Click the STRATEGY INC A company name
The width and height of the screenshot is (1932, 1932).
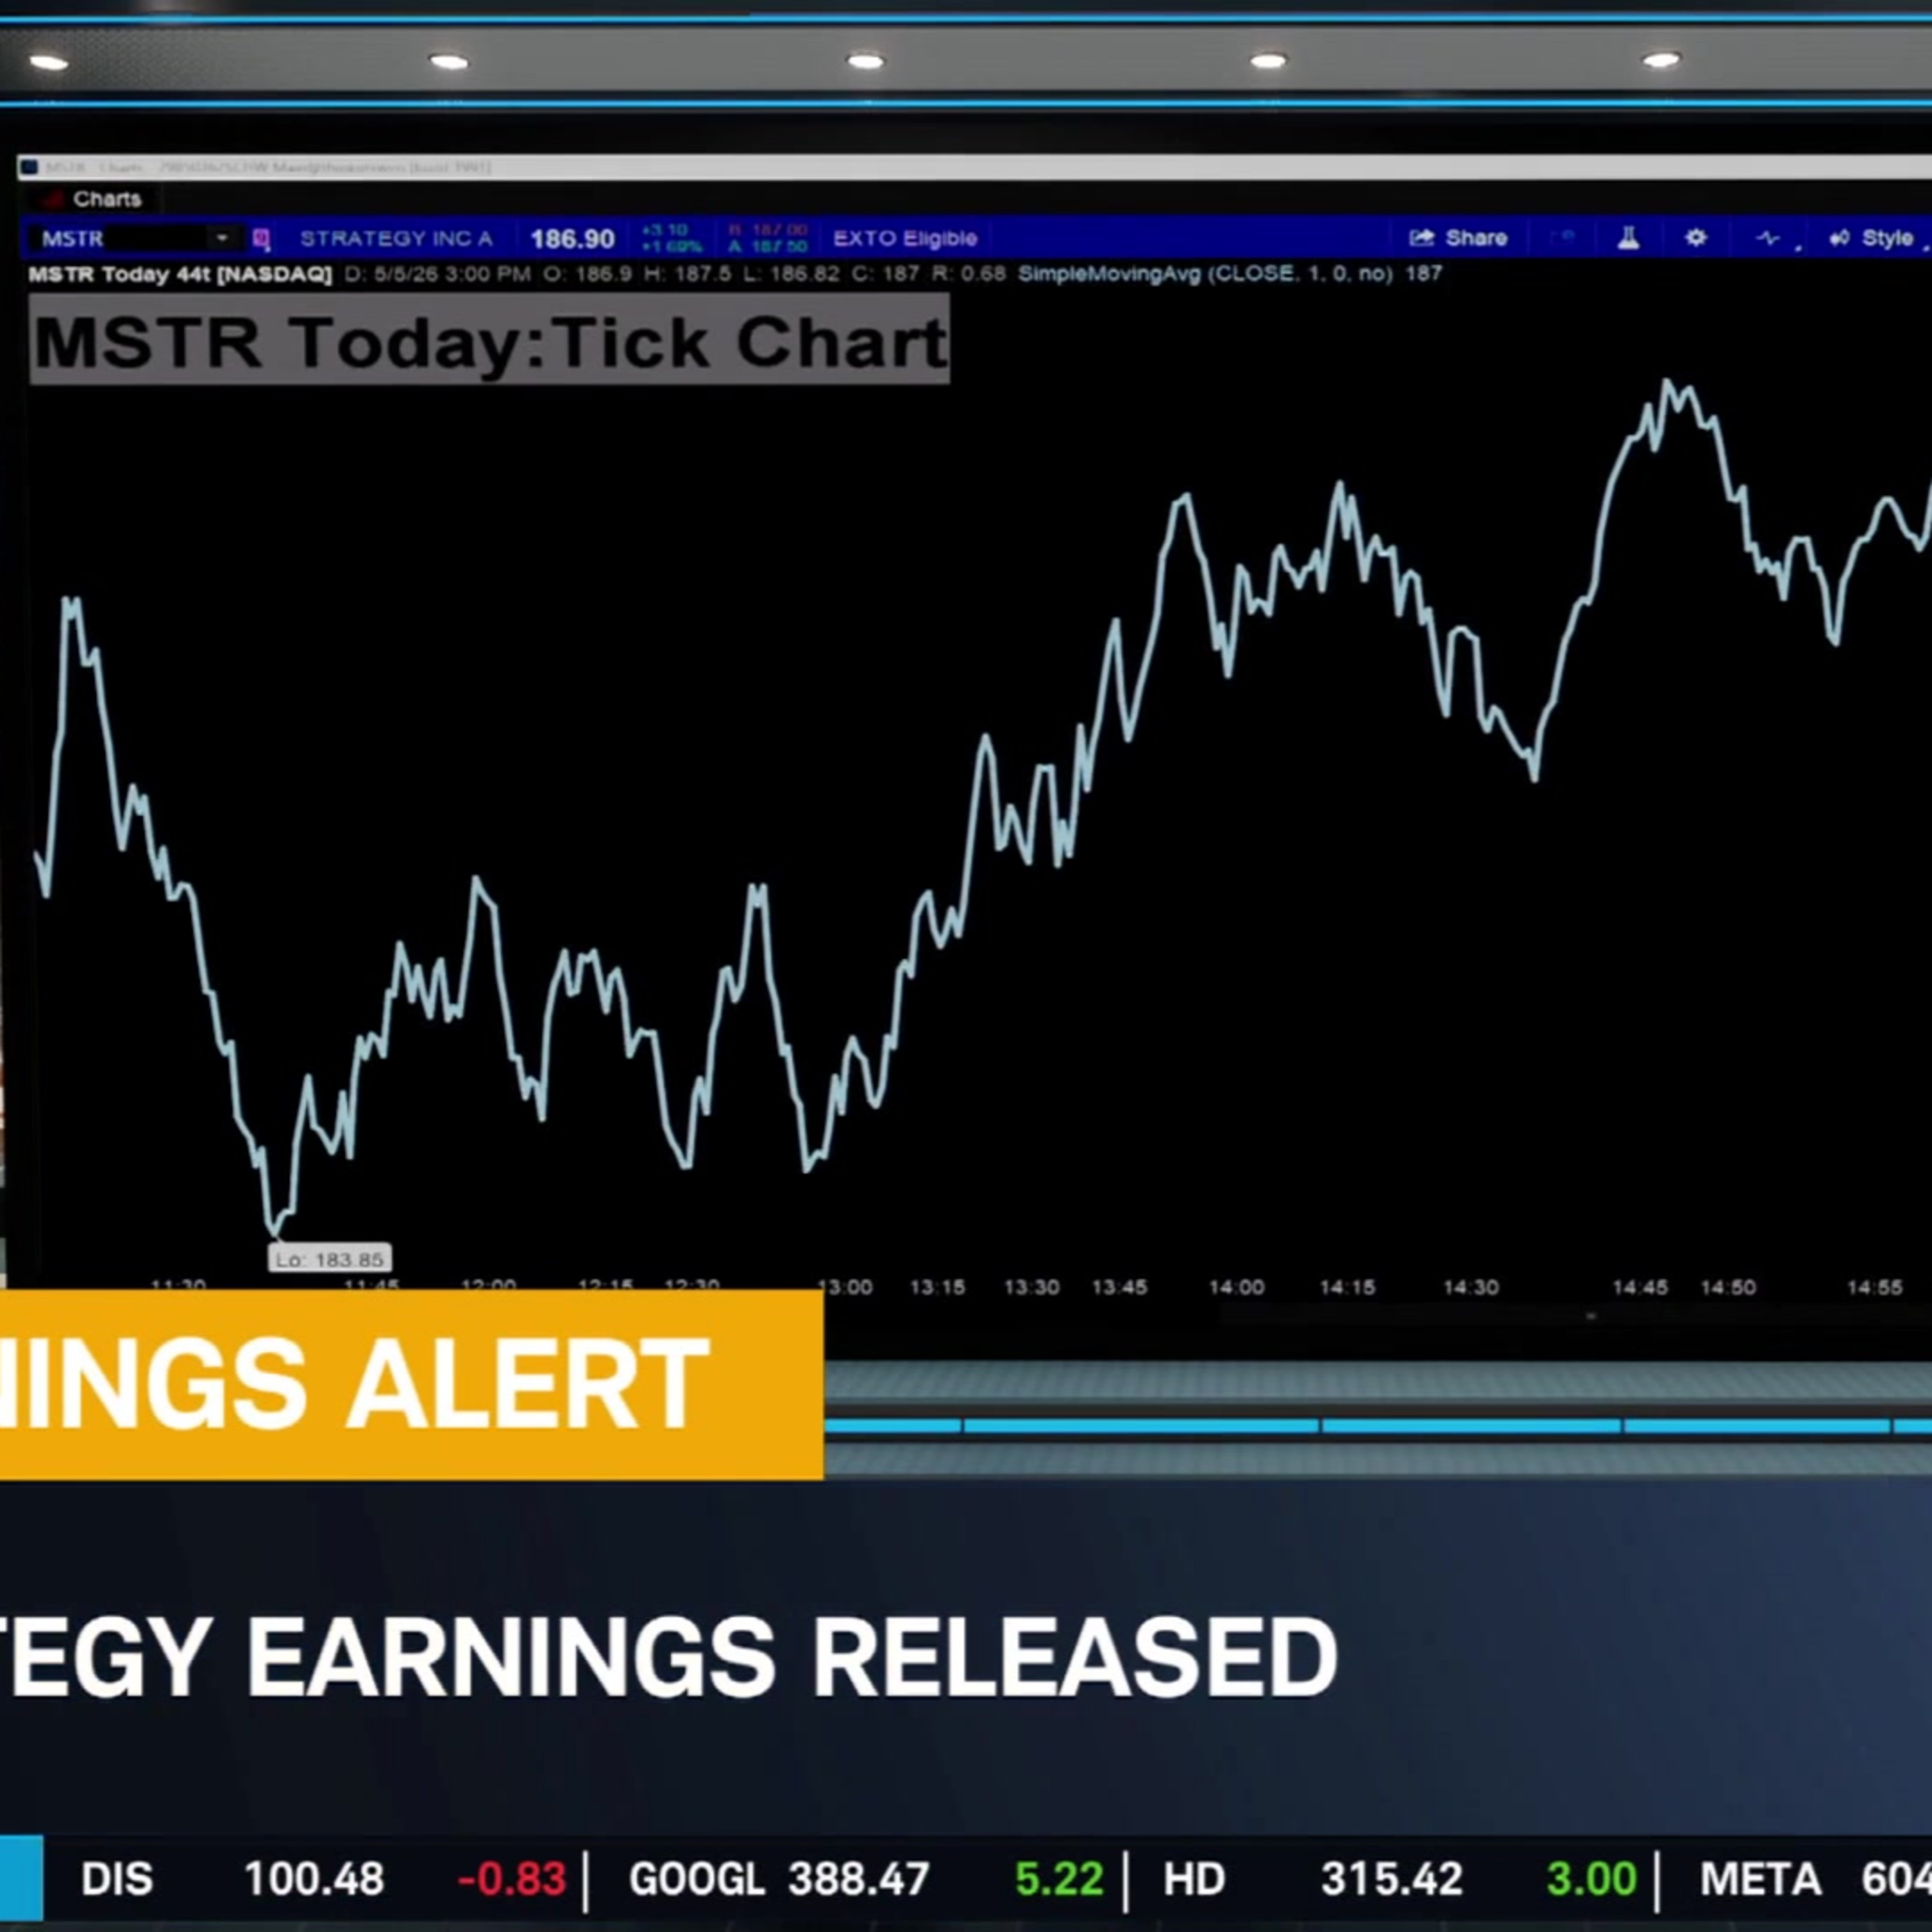pyautogui.click(x=396, y=238)
